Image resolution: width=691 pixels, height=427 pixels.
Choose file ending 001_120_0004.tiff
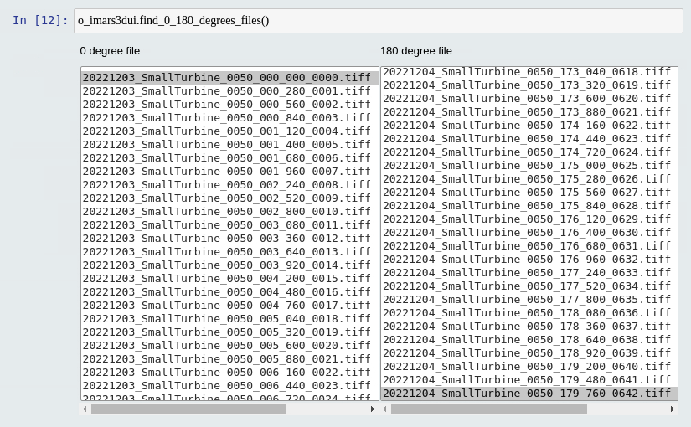(x=226, y=131)
